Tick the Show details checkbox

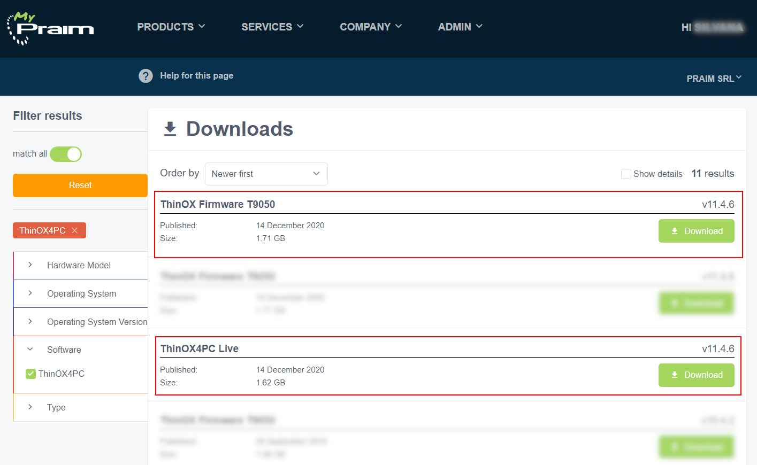coord(626,174)
